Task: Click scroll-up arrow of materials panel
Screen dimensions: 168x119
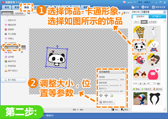Action: click(x=165, y=21)
